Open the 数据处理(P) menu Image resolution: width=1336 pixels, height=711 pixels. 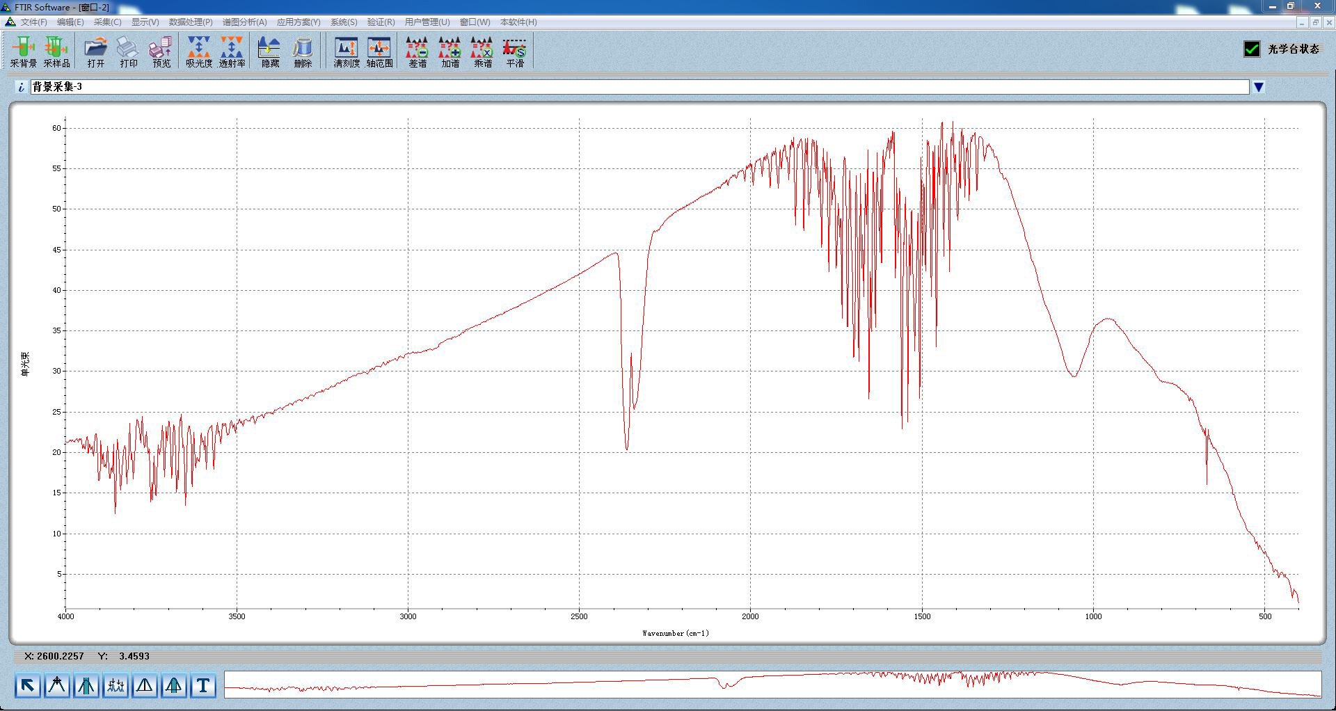tap(191, 22)
